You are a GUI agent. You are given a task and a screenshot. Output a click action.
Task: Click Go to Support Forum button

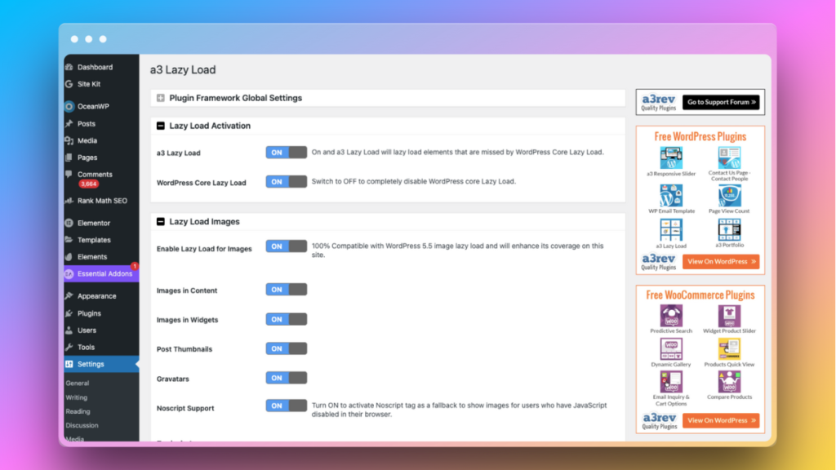tap(721, 102)
